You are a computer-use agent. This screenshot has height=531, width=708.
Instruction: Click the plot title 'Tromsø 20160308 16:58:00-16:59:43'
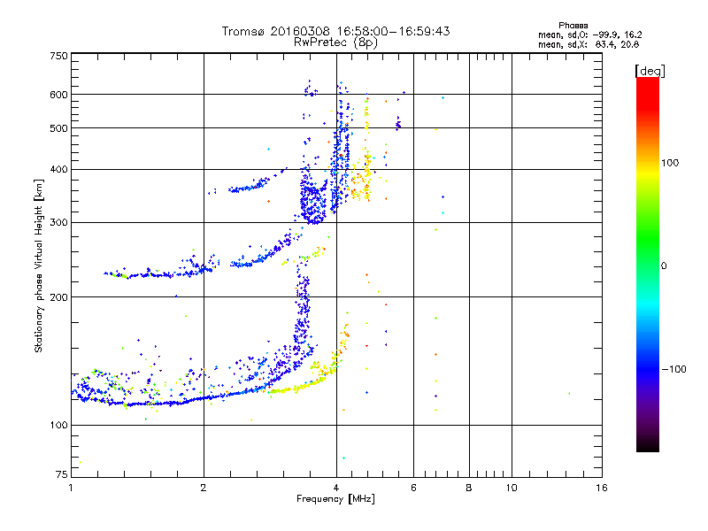click(335, 31)
